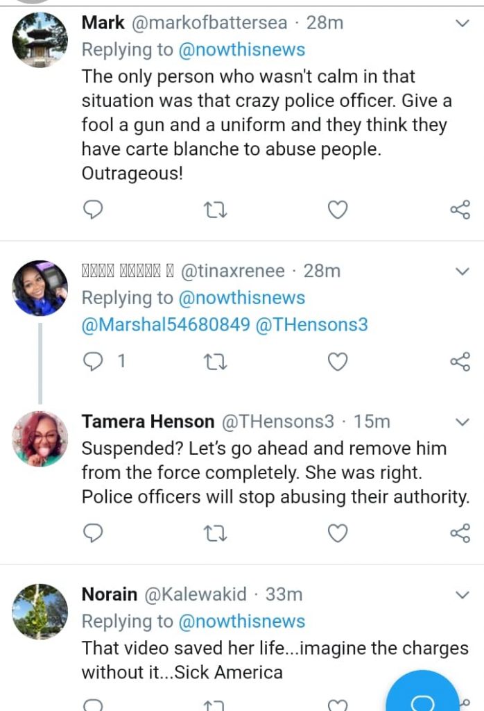The height and width of the screenshot is (711, 484).
Task: Reply to Mark's tweet
Action: (92, 209)
